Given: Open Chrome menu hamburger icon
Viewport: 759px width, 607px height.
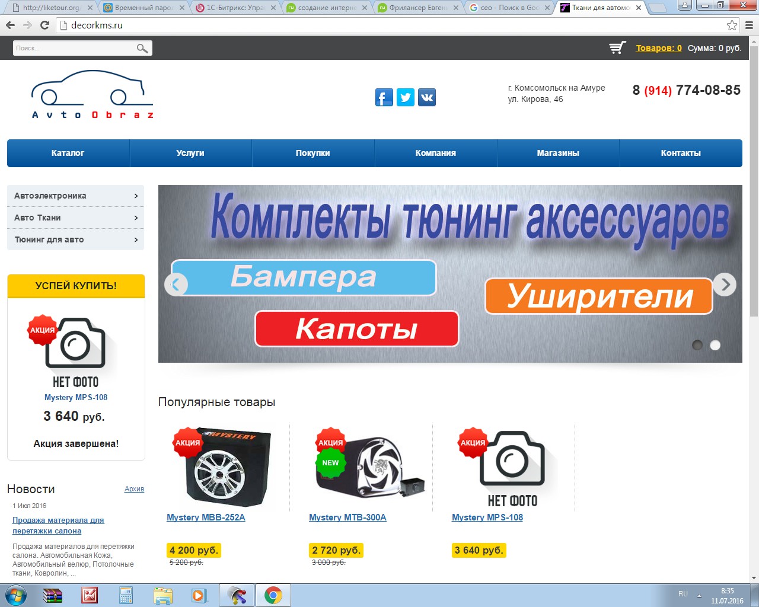Looking at the screenshot, I should (749, 25).
